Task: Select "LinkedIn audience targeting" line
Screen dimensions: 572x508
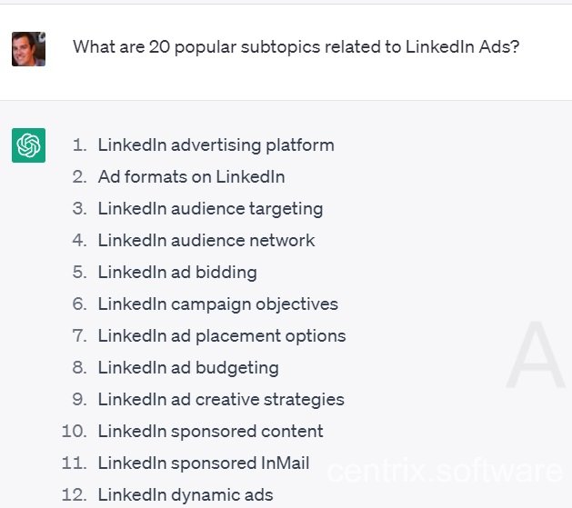Action: click(210, 209)
